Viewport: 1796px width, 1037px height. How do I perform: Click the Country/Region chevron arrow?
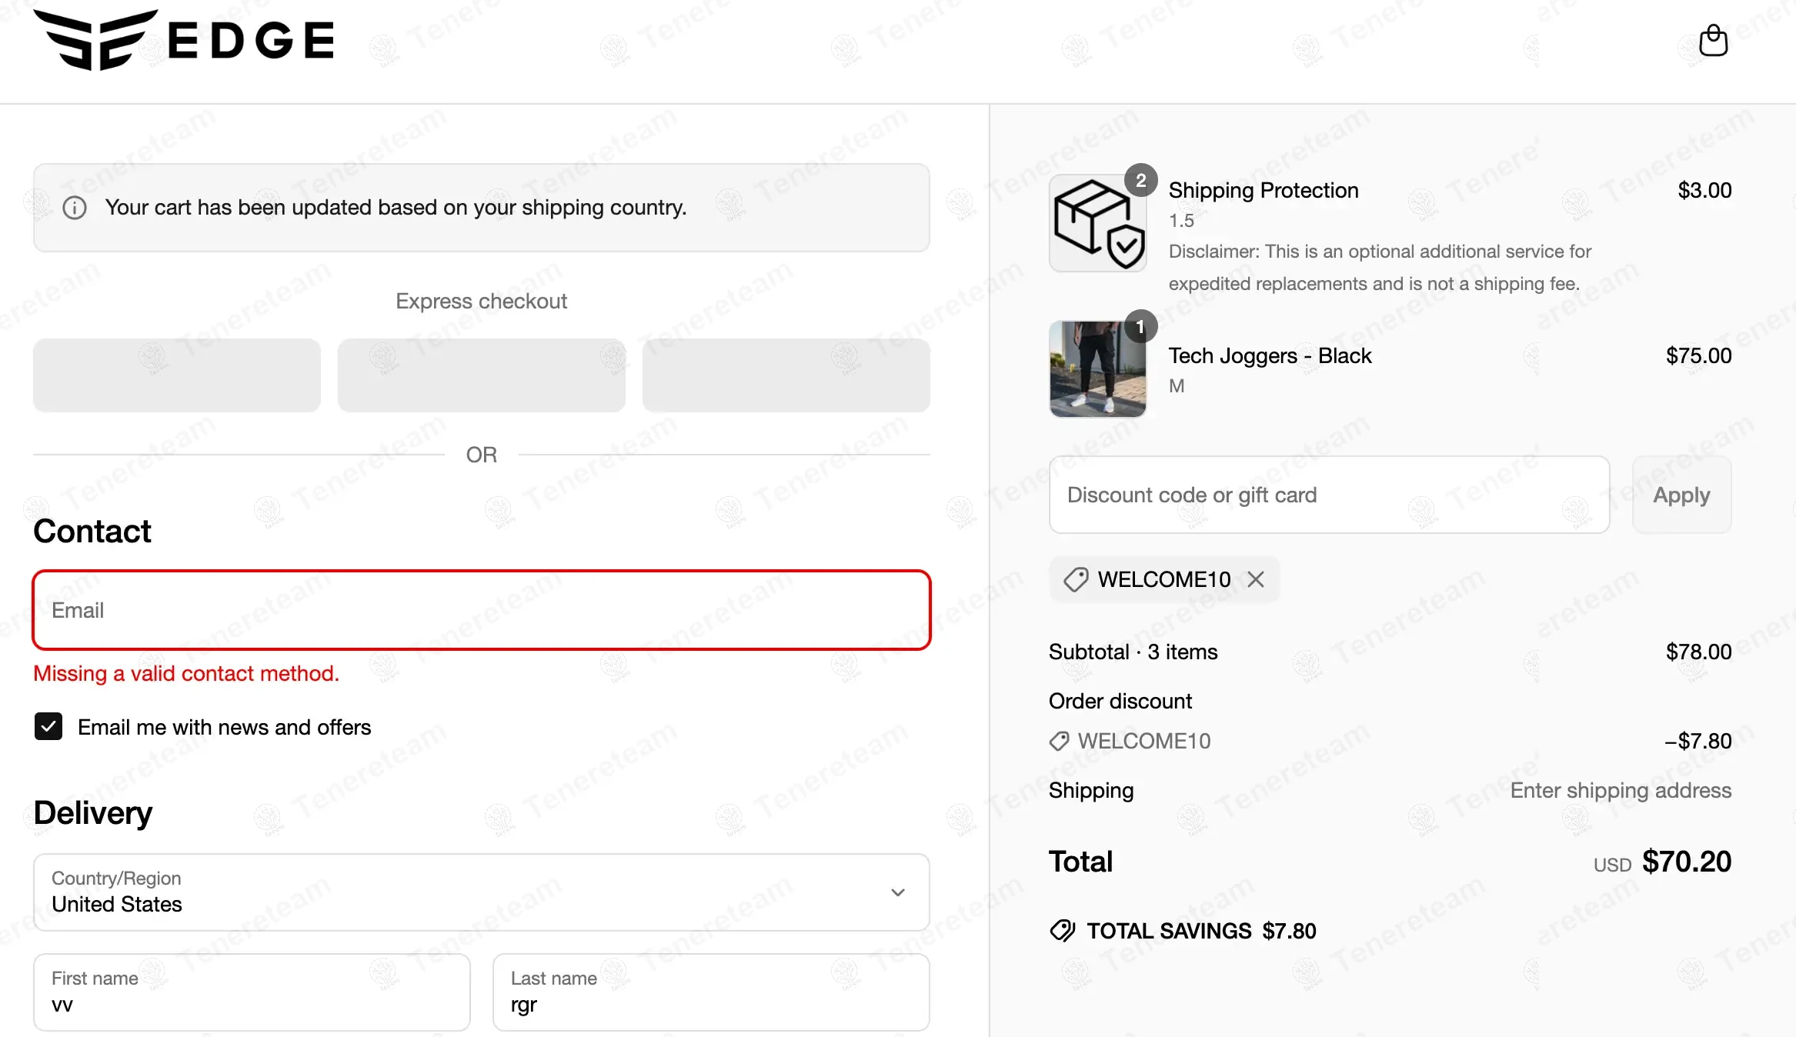click(x=897, y=892)
